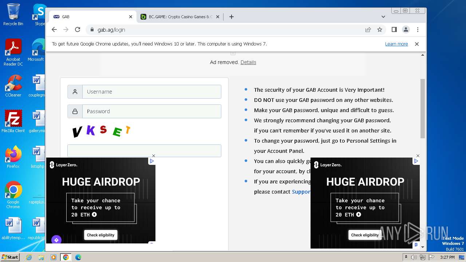466x262 pixels.
Task: Click the HUGE AIRDROP headline in right ad
Action: [365, 182]
